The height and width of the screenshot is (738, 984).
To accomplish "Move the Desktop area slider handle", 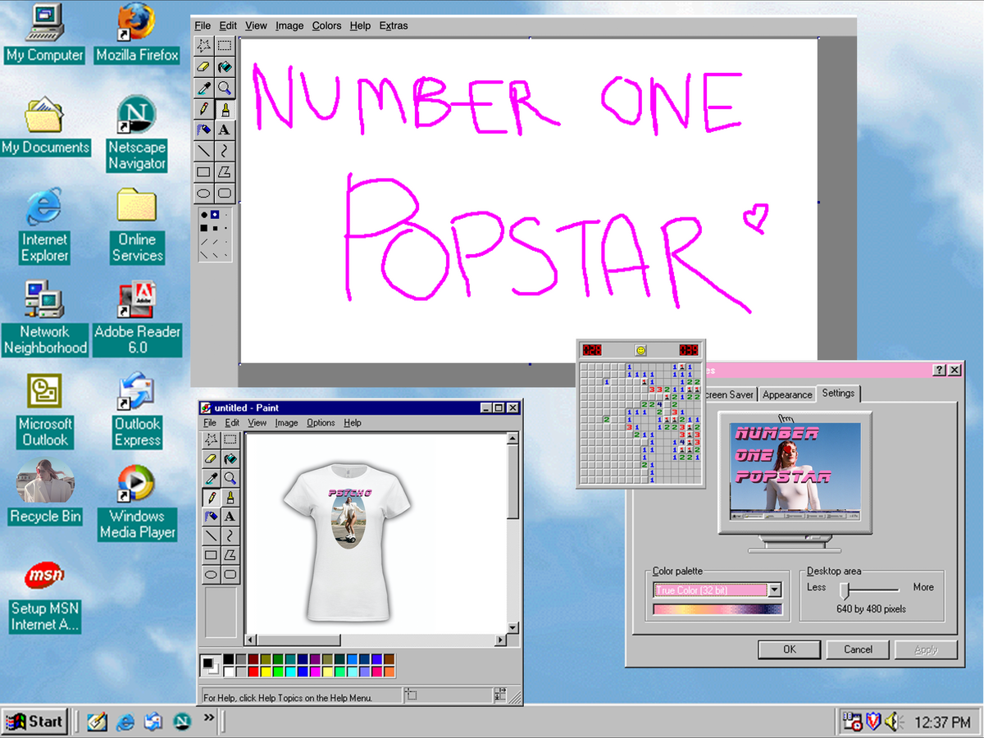I will [x=843, y=590].
